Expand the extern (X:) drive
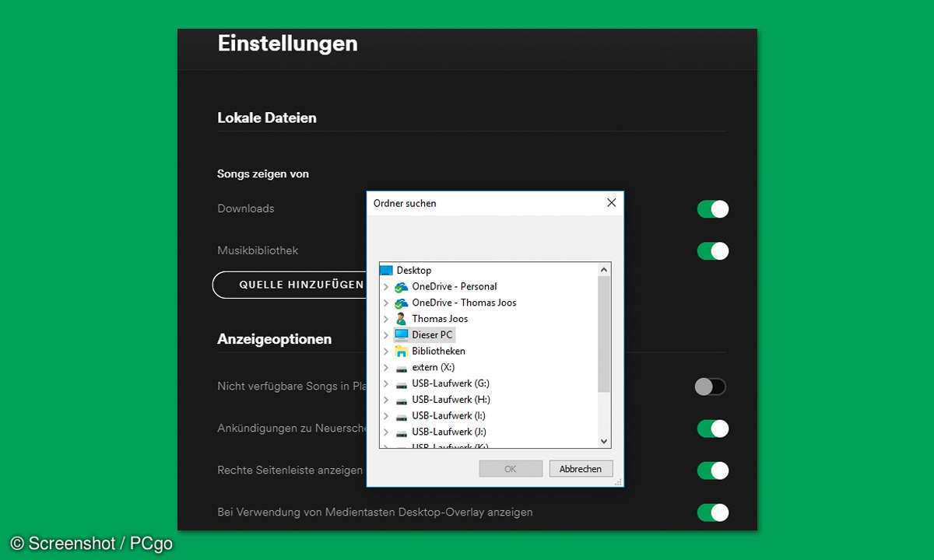 (386, 368)
